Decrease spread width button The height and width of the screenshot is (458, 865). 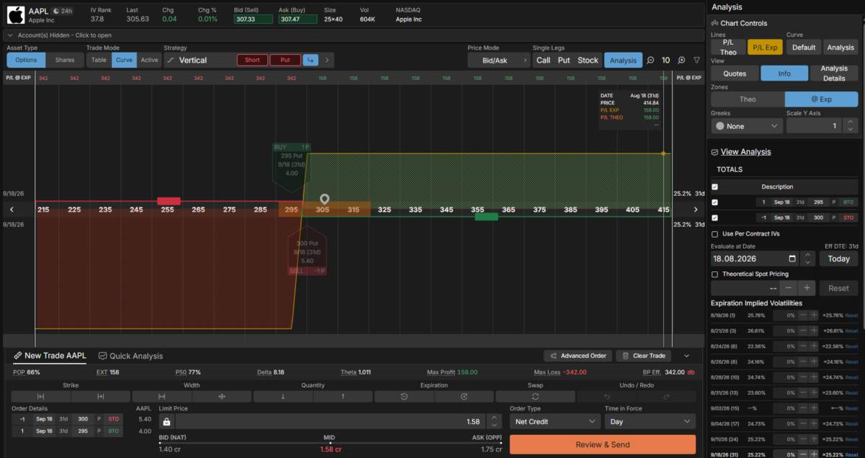[x=162, y=397]
